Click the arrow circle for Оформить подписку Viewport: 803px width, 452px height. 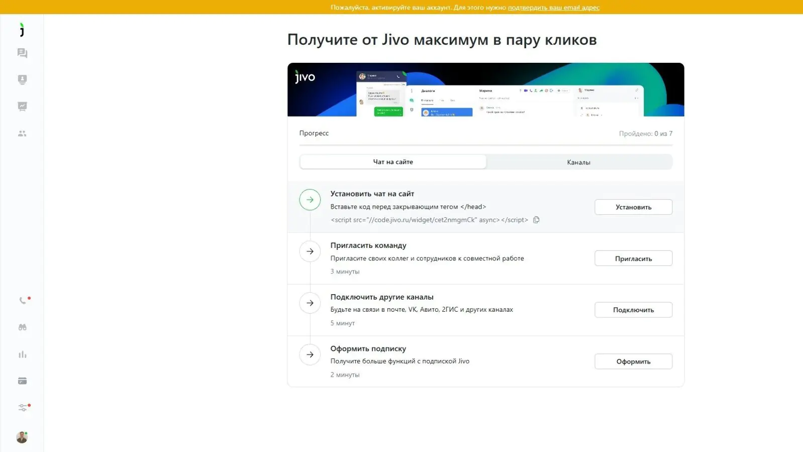coord(310,354)
